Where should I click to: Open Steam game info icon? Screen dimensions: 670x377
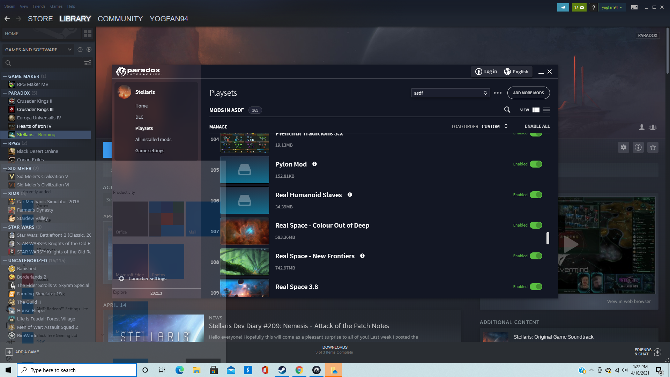(638, 147)
